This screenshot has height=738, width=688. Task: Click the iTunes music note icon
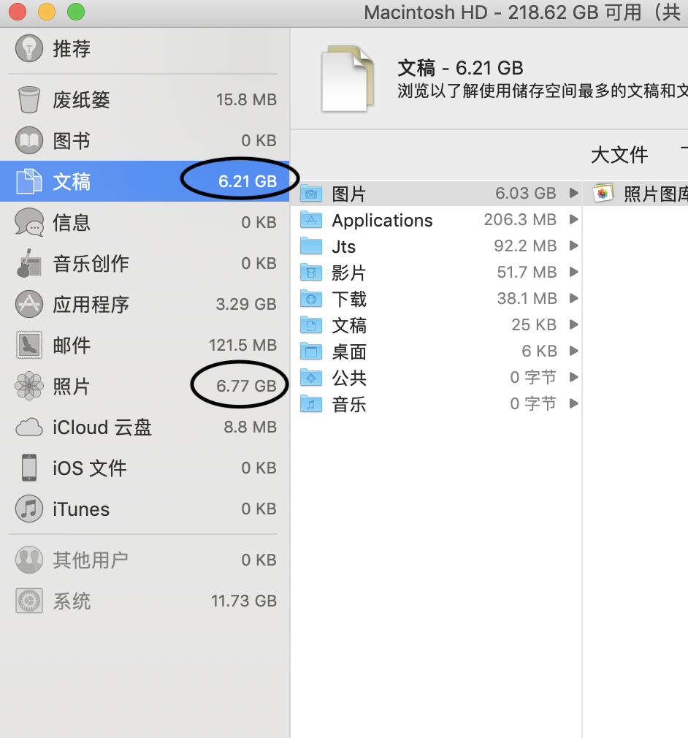pos(29,509)
